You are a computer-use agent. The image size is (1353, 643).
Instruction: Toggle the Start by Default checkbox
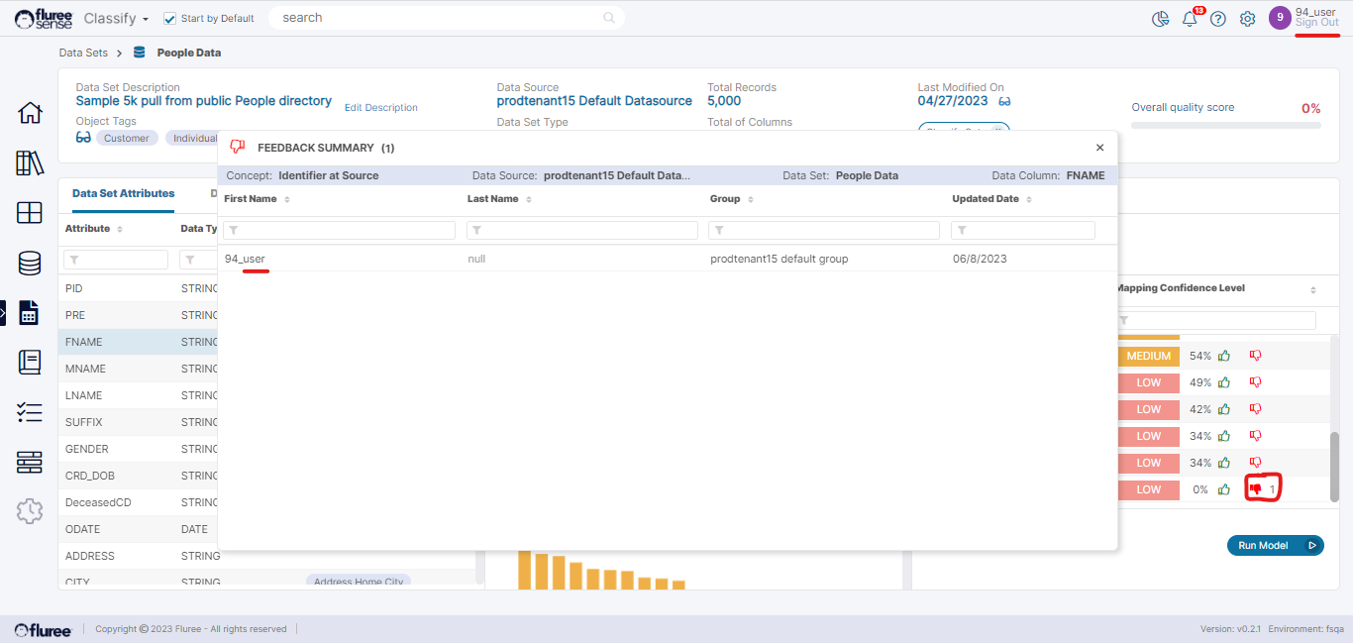[x=169, y=18]
